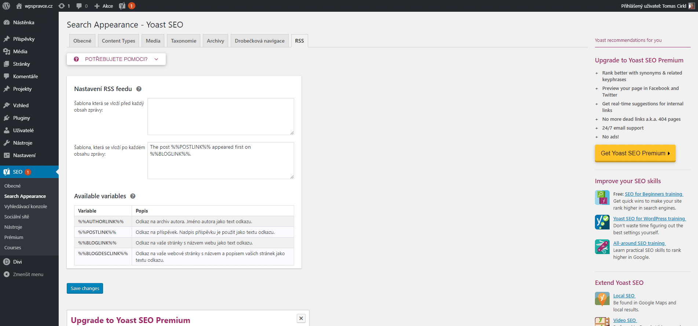
Task: Open the WordPress logo menu
Action: point(6,6)
